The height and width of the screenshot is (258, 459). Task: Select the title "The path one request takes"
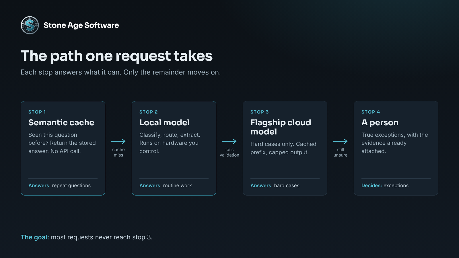click(117, 56)
